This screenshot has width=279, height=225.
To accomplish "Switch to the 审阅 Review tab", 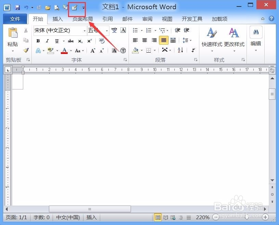I will tap(147, 19).
